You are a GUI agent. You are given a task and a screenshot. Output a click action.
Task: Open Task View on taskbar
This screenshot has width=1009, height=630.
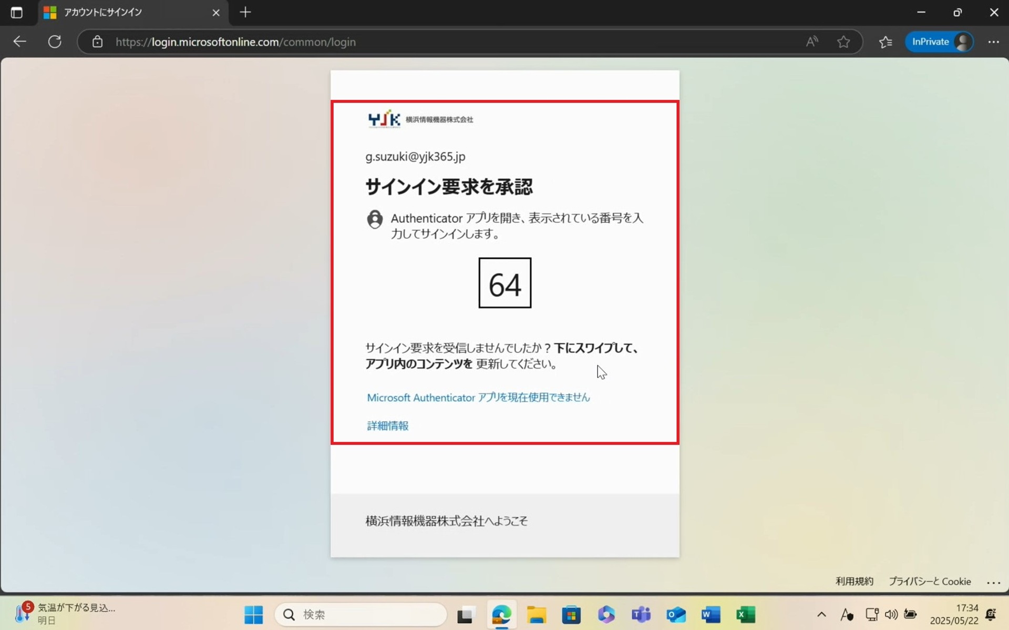[x=465, y=614]
